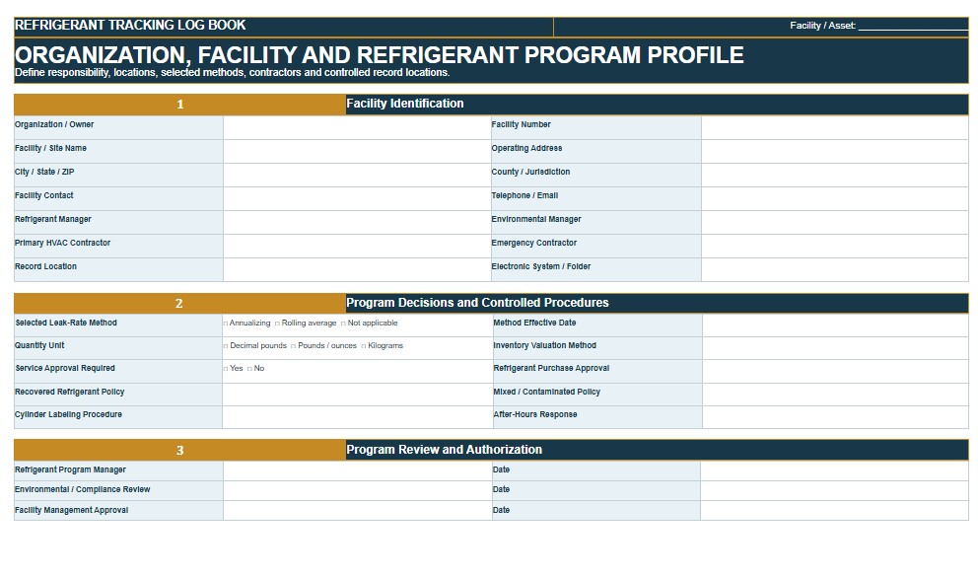
Task: Click the 'Selected Leak-Rate Method' label
Action: click(66, 324)
